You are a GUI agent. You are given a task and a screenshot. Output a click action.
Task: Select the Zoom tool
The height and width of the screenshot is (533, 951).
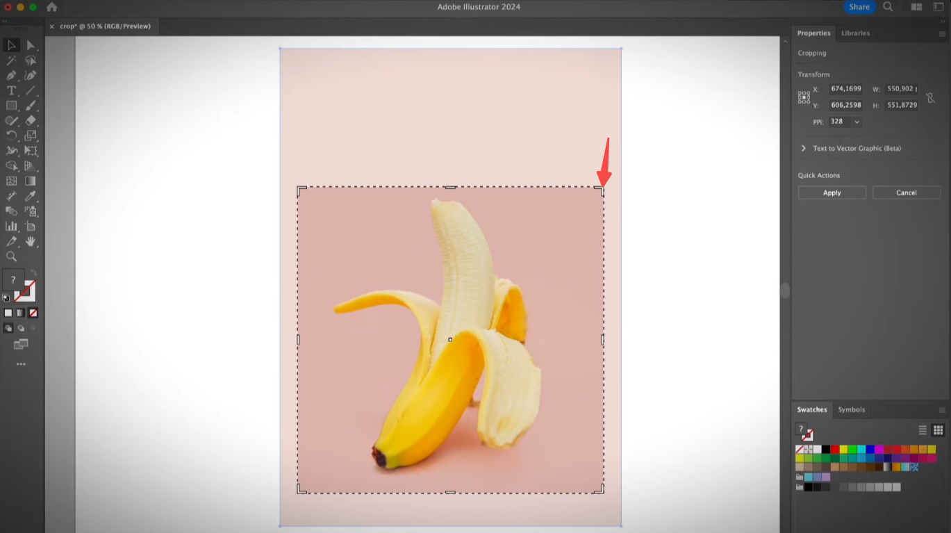tap(11, 256)
